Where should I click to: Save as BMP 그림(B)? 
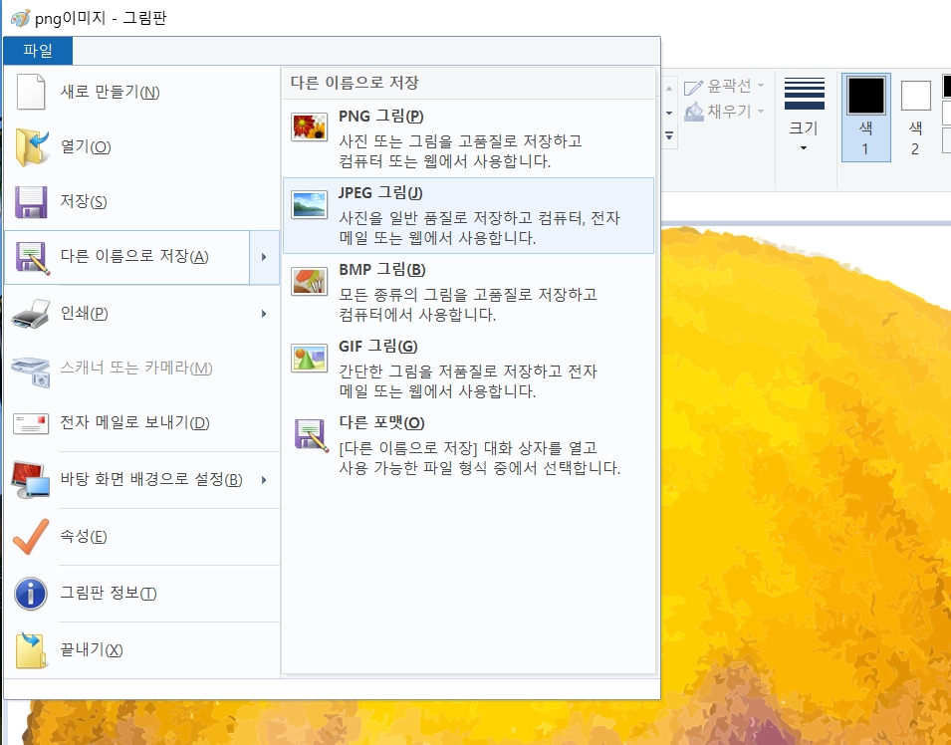click(x=468, y=293)
